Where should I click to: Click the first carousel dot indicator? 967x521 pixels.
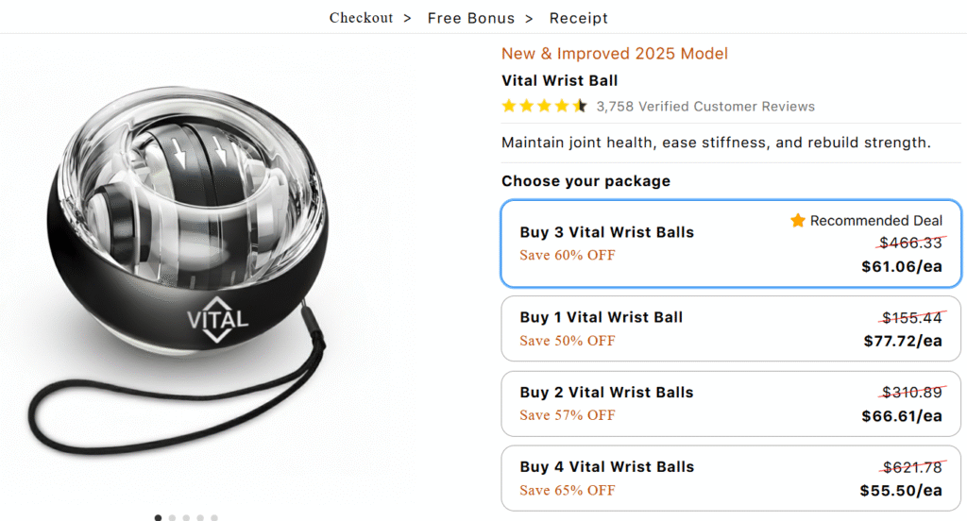point(158,517)
